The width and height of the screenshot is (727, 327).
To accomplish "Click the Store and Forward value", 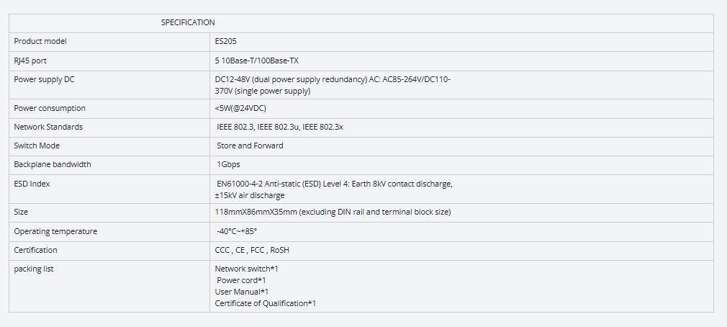I will click(250, 145).
